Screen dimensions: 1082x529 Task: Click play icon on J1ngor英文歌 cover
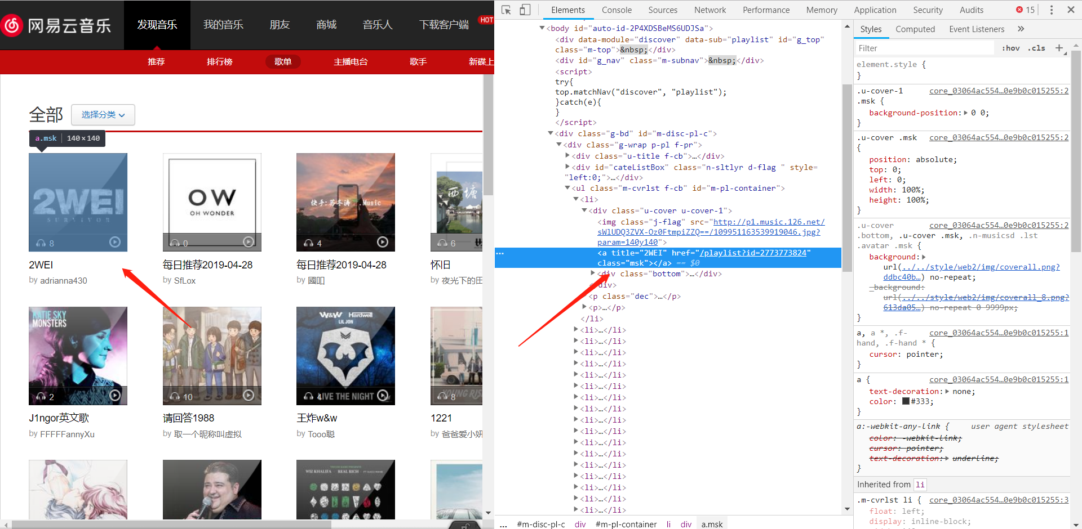115,396
